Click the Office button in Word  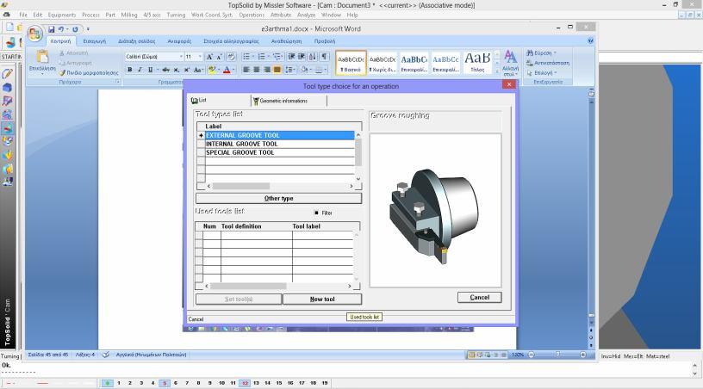click(34, 34)
